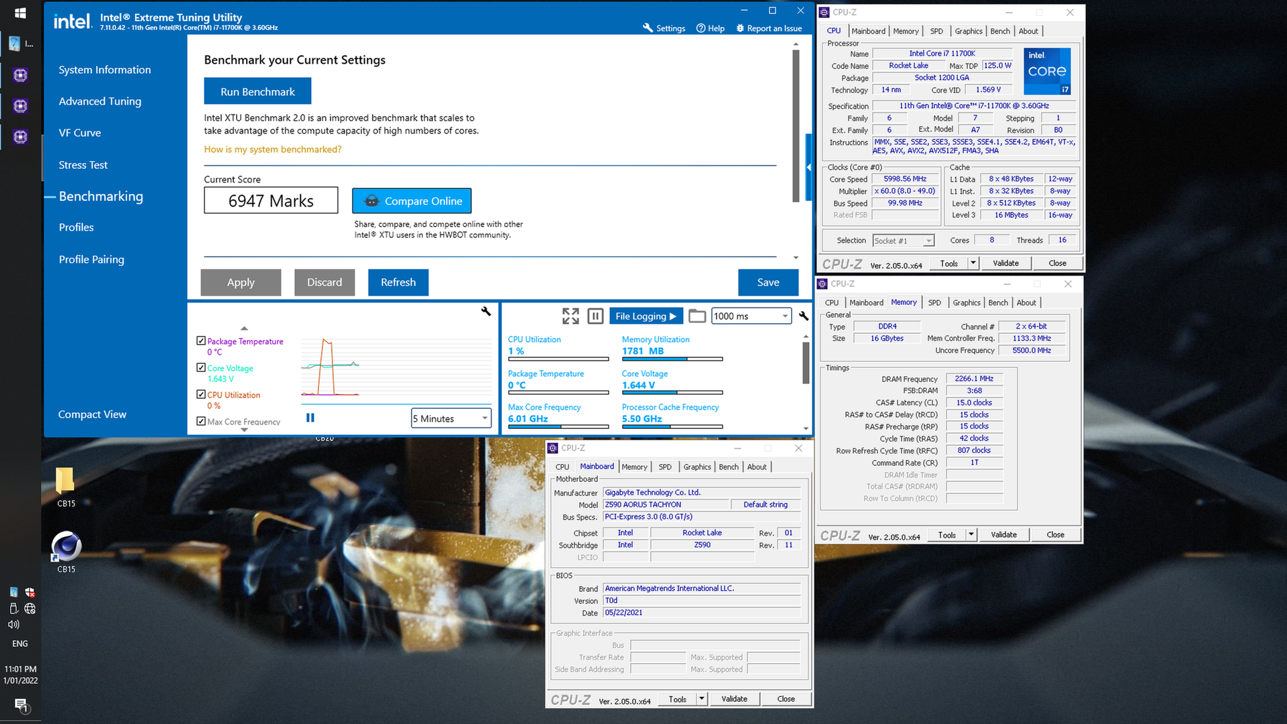Open Tools dropdown arrow in Memory tab window
Viewport: 1287px width, 724px height.
(971, 535)
